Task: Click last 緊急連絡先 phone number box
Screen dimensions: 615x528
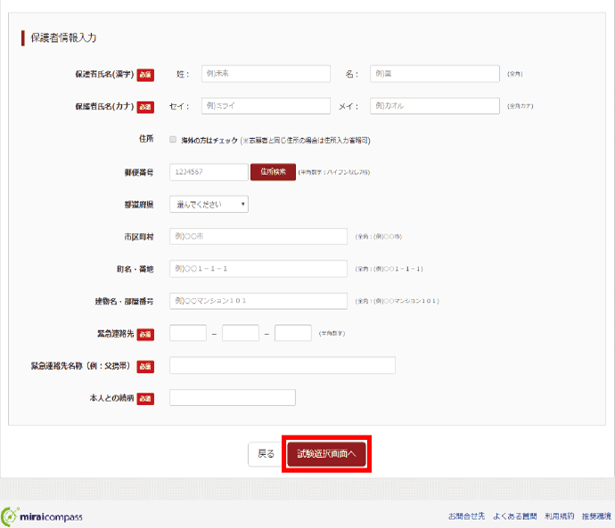Action: (x=293, y=333)
